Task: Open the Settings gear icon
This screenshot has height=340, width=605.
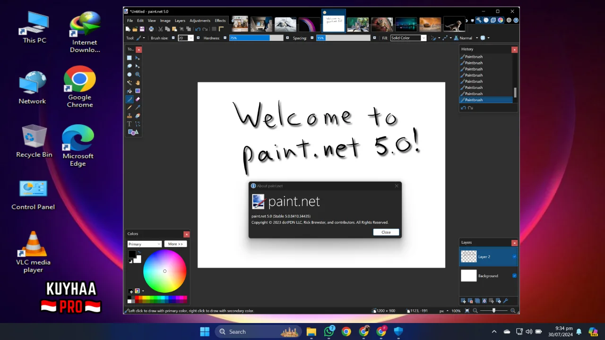Action: pyautogui.click(x=509, y=20)
